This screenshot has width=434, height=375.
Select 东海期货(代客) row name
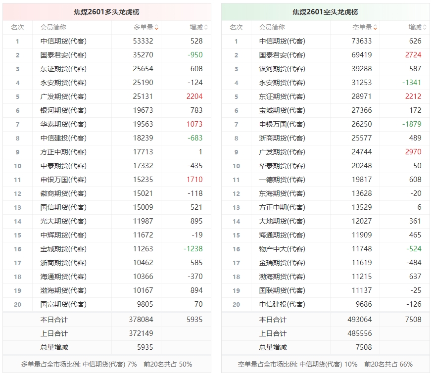tap(282, 193)
